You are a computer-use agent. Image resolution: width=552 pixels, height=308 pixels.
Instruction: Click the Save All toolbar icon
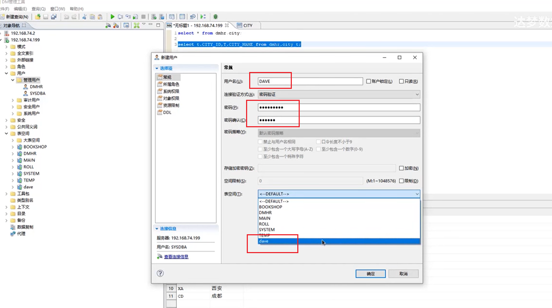54,16
